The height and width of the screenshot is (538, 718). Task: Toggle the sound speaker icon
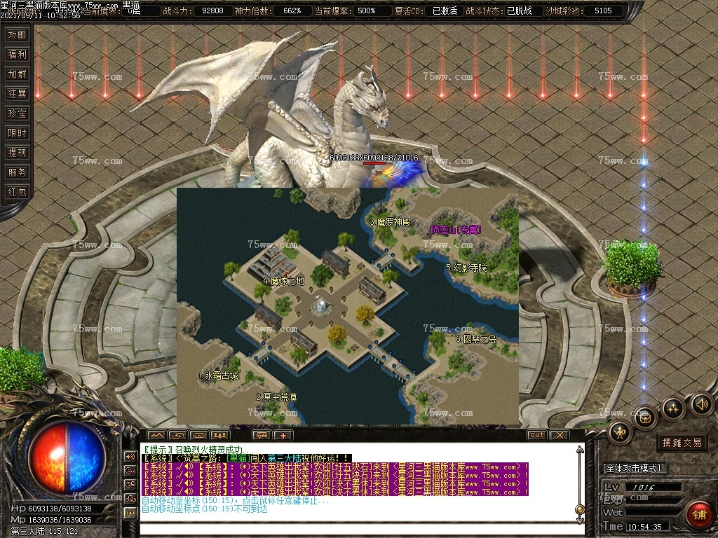point(701,404)
